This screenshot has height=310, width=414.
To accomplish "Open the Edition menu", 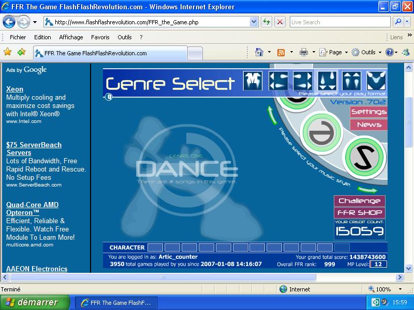I will [x=42, y=37].
